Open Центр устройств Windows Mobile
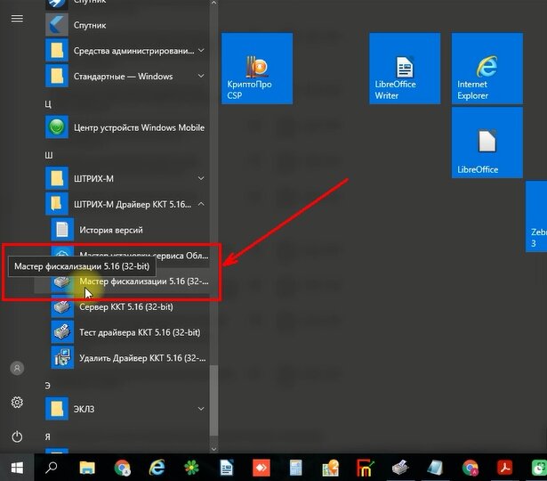This screenshot has height=481, width=547. (127, 127)
